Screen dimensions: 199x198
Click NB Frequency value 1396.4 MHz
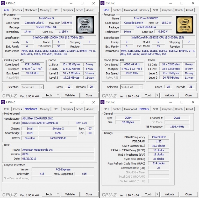[177, 127]
